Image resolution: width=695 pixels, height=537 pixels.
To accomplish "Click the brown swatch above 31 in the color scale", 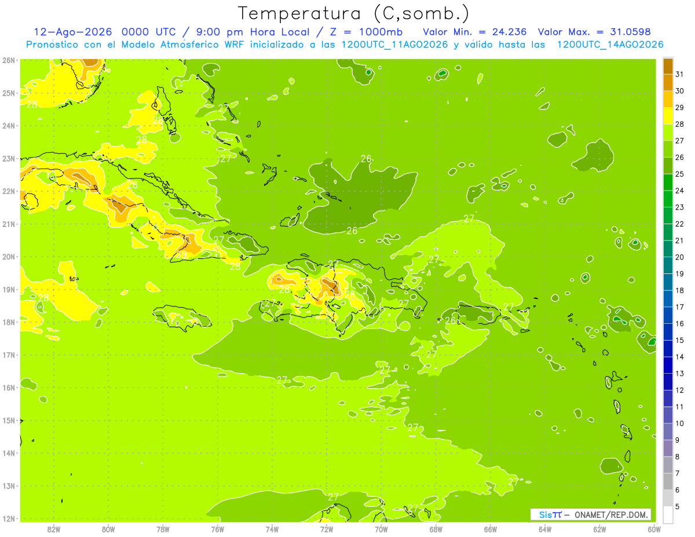I will click(668, 66).
